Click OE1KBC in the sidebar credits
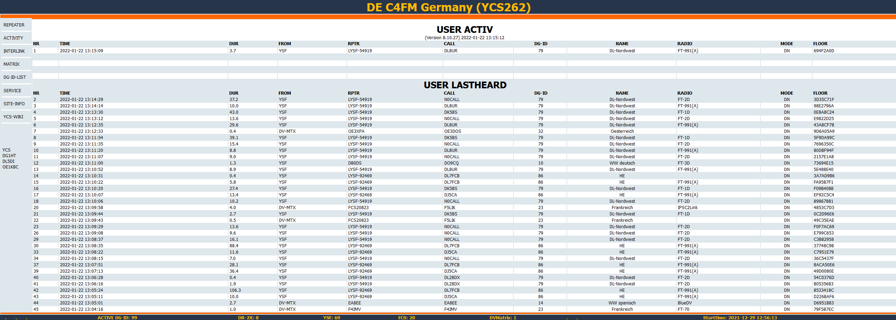The width and height of the screenshot is (896, 320). click(11, 167)
